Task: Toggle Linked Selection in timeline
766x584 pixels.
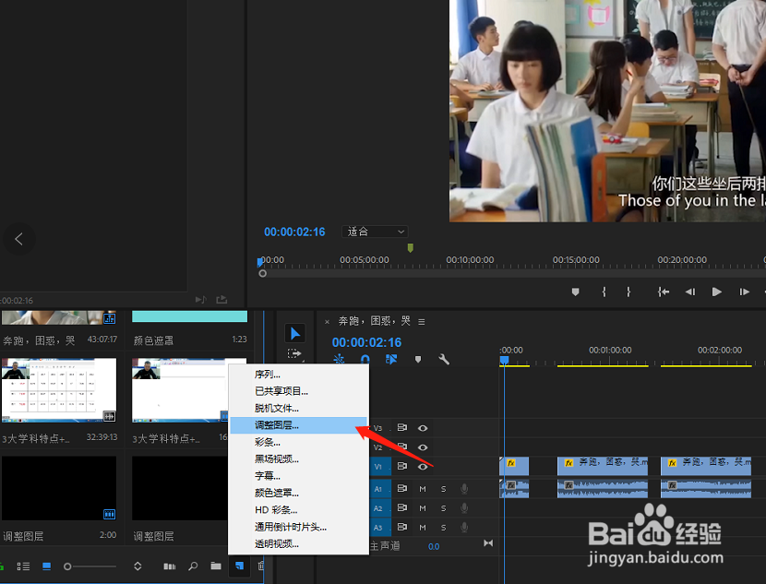Action: point(391,360)
